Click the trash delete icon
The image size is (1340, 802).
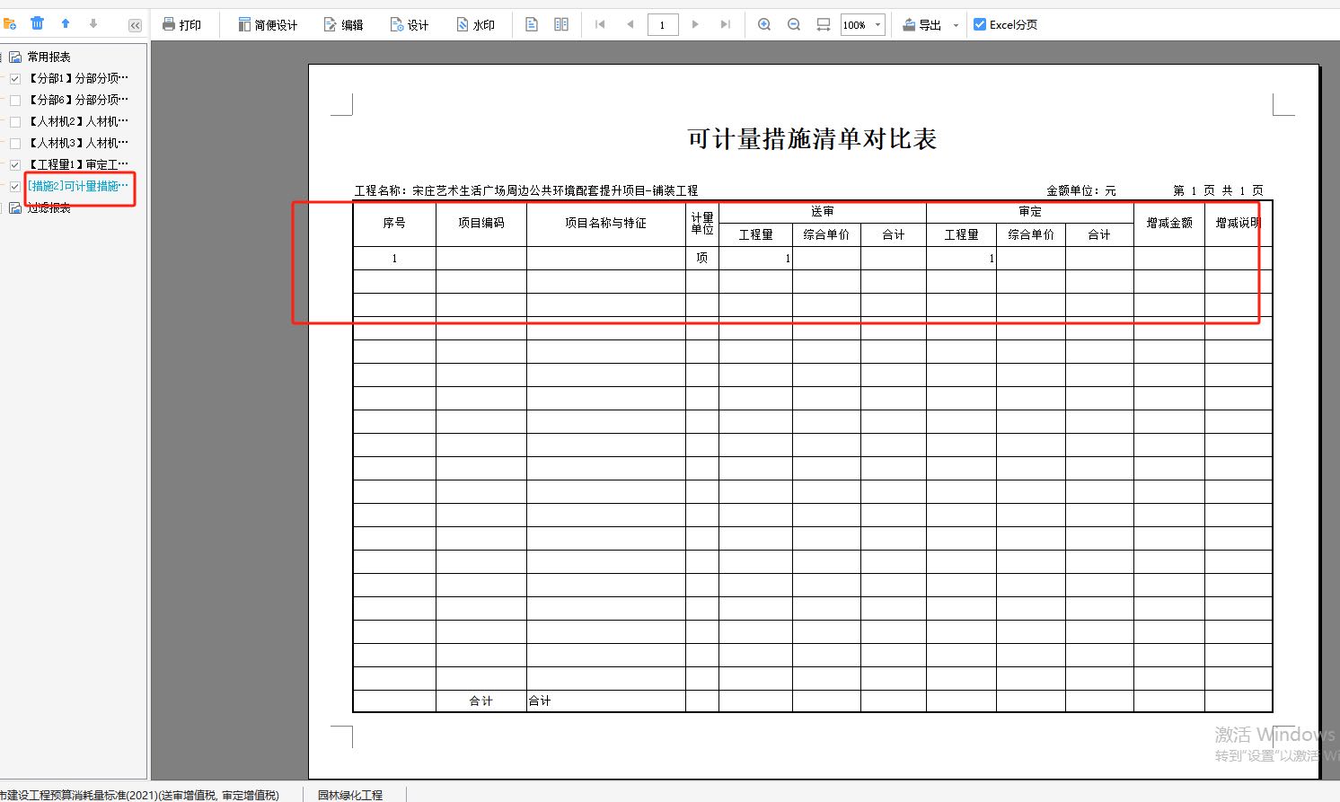pyautogui.click(x=37, y=23)
